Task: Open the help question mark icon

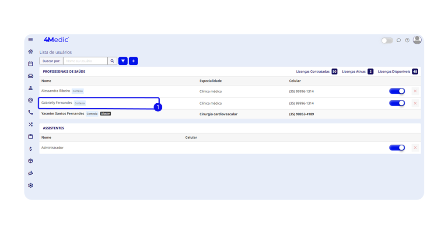Action: tap(407, 40)
